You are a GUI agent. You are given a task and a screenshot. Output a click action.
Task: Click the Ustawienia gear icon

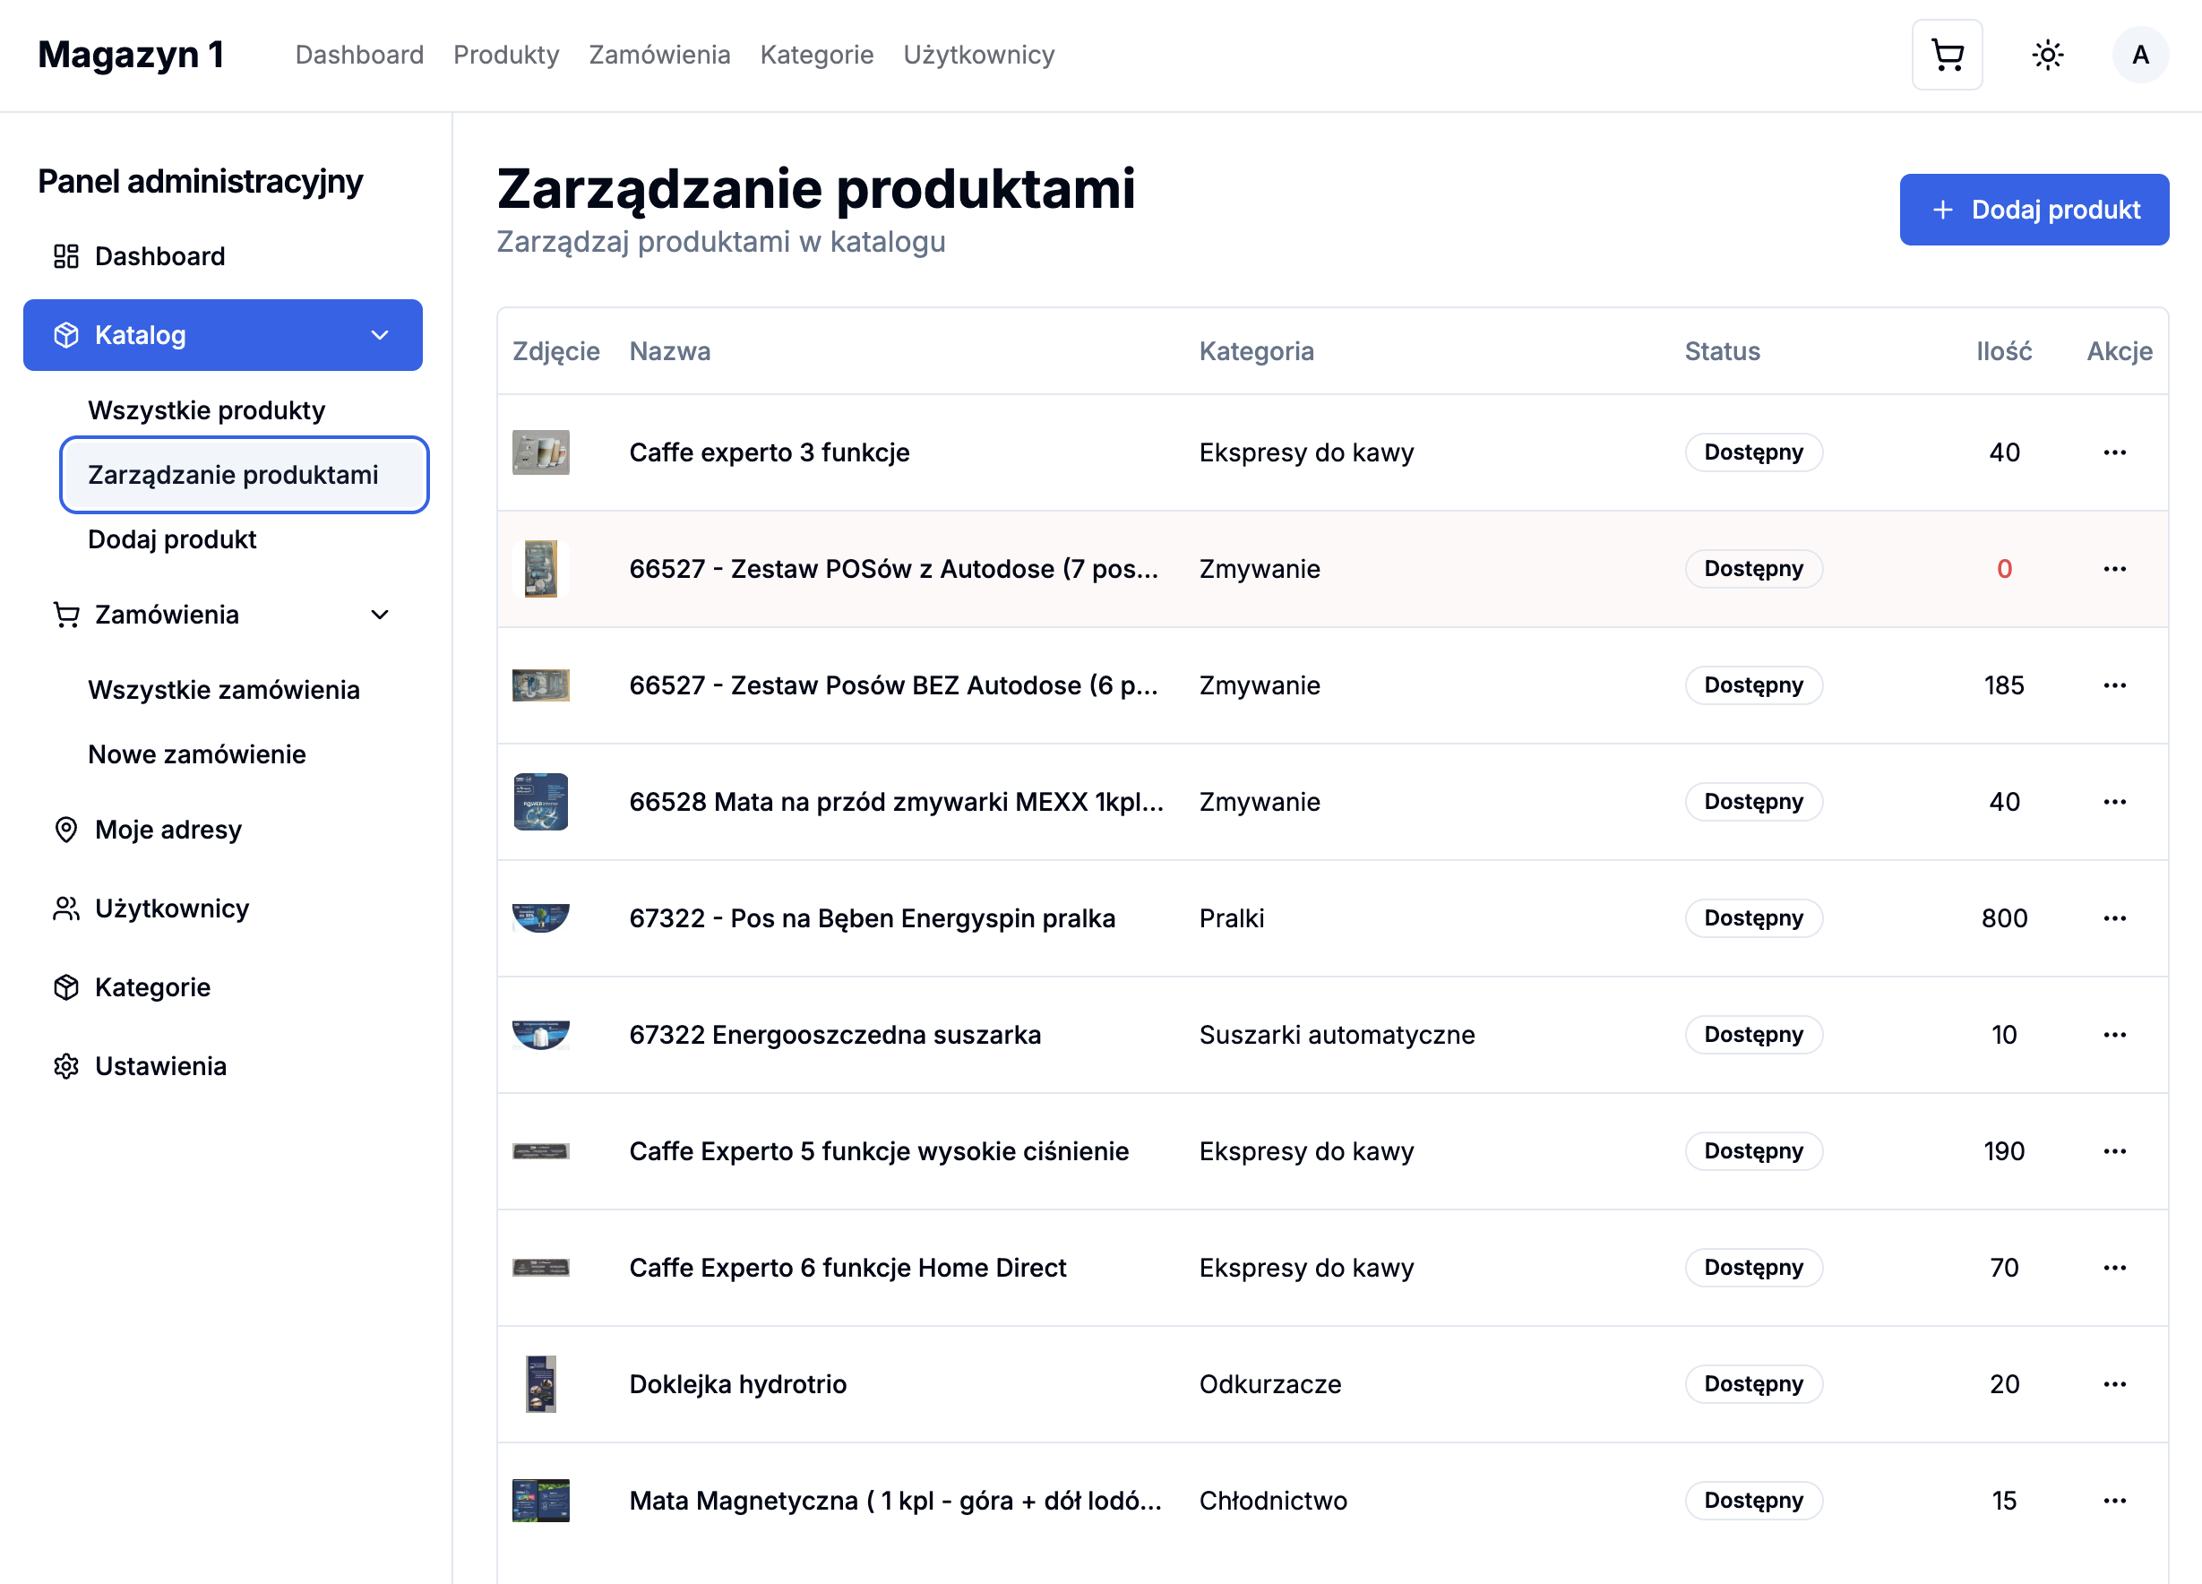click(66, 1065)
